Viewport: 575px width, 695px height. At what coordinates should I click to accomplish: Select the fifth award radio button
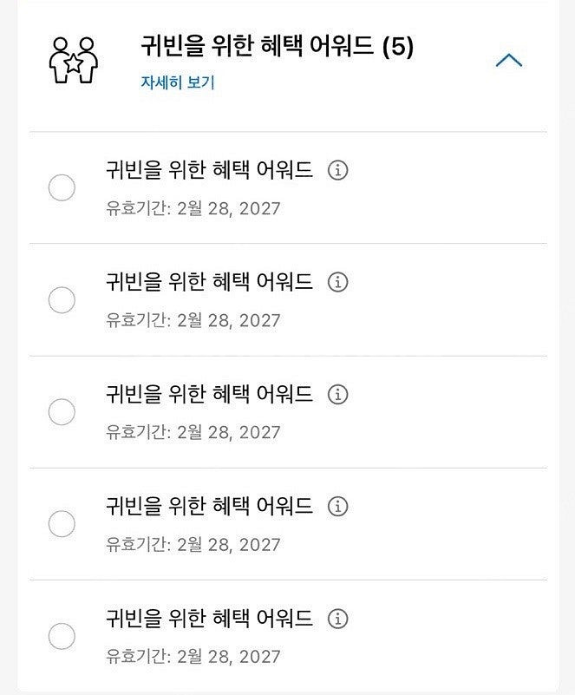[x=62, y=636]
